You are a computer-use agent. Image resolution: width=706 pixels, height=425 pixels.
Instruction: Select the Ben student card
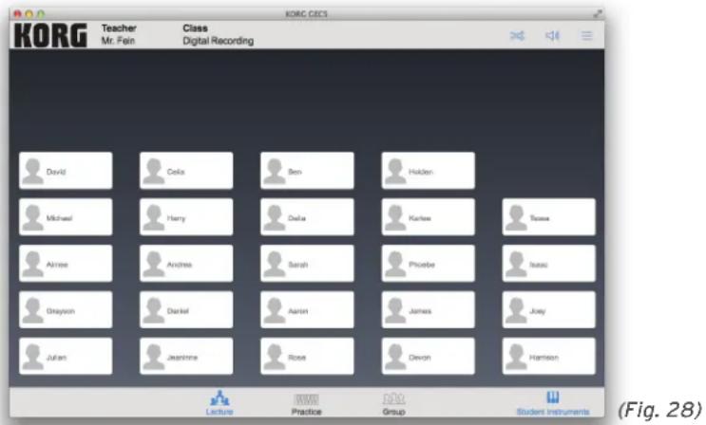coord(307,171)
